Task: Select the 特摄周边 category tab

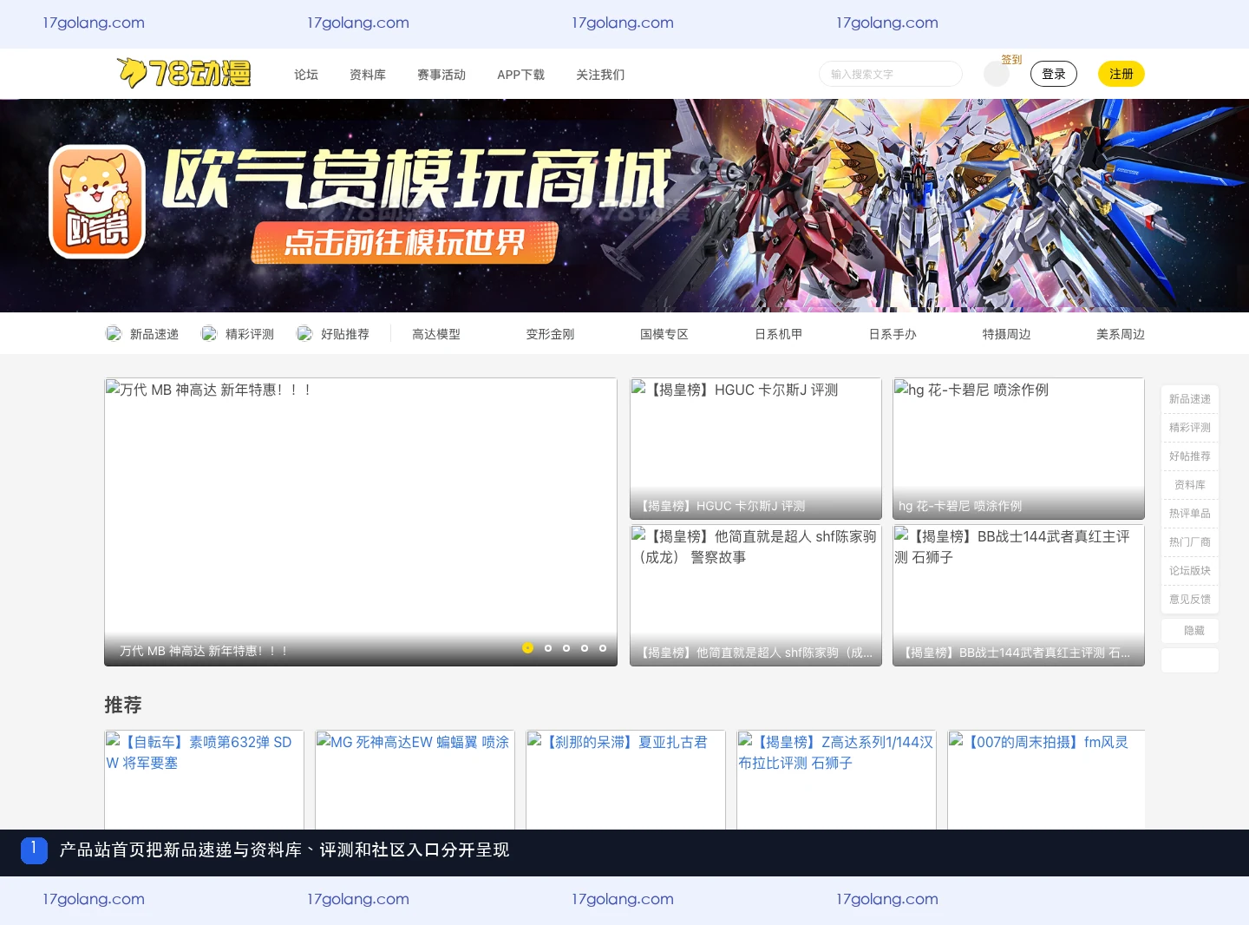Action: pyautogui.click(x=1007, y=334)
